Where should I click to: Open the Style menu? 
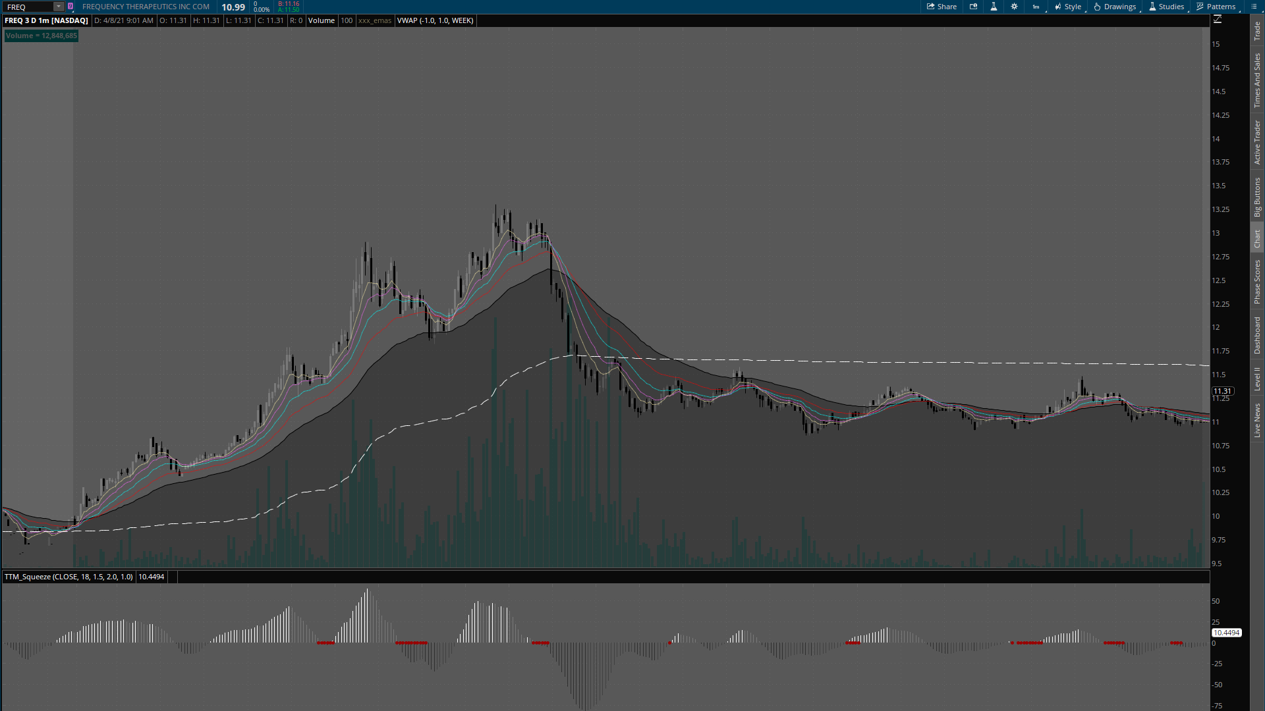1068,7
